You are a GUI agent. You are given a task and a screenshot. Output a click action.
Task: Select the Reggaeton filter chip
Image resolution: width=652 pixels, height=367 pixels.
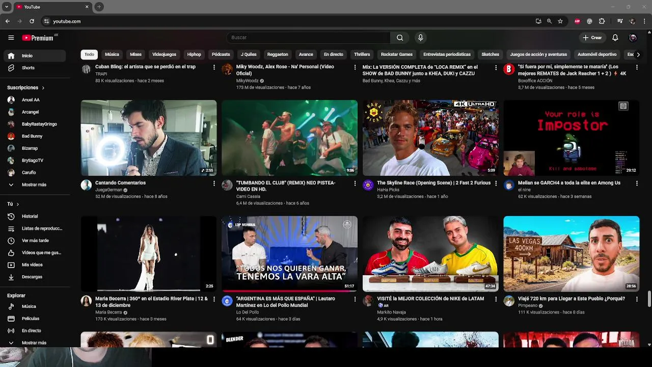(x=278, y=55)
